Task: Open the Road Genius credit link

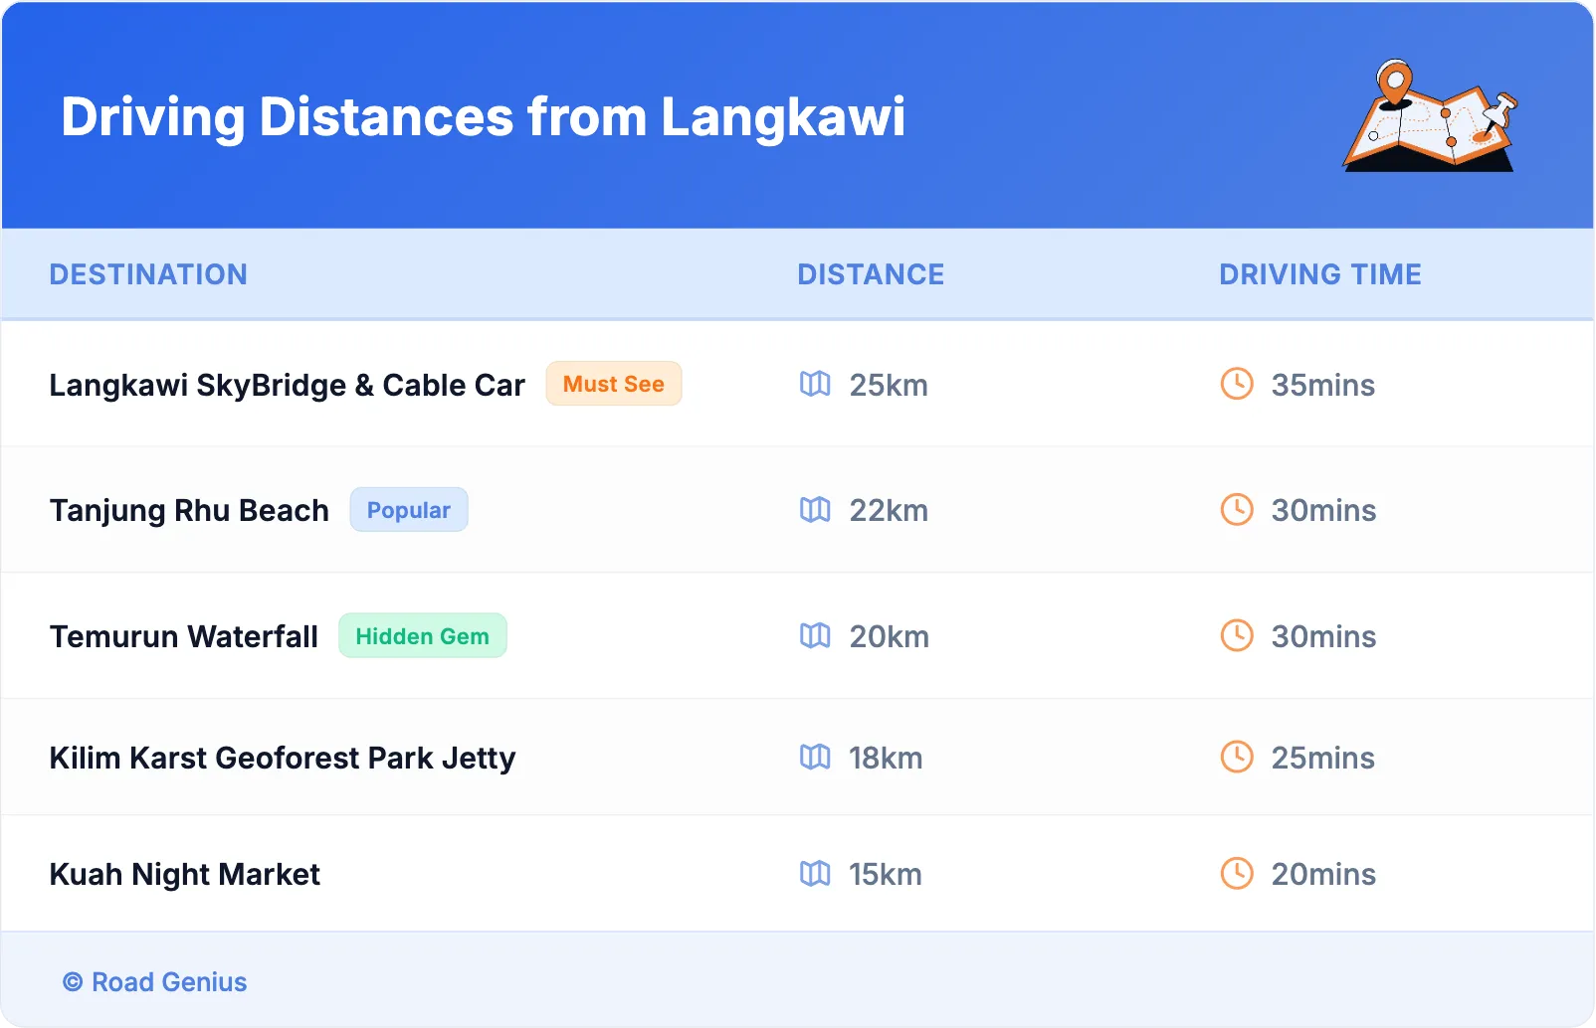Action: pos(155,982)
